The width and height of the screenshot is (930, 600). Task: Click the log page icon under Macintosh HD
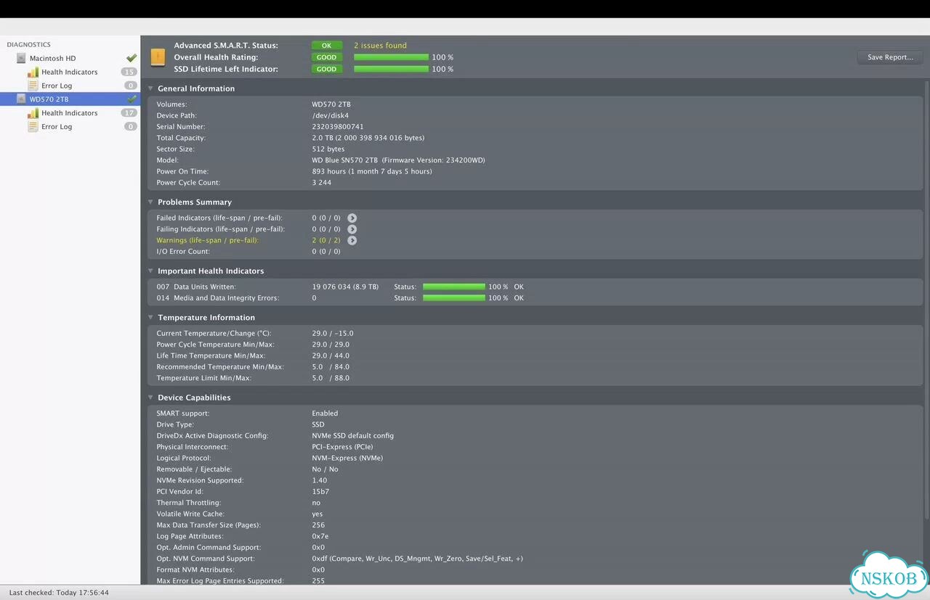pyautogui.click(x=33, y=86)
